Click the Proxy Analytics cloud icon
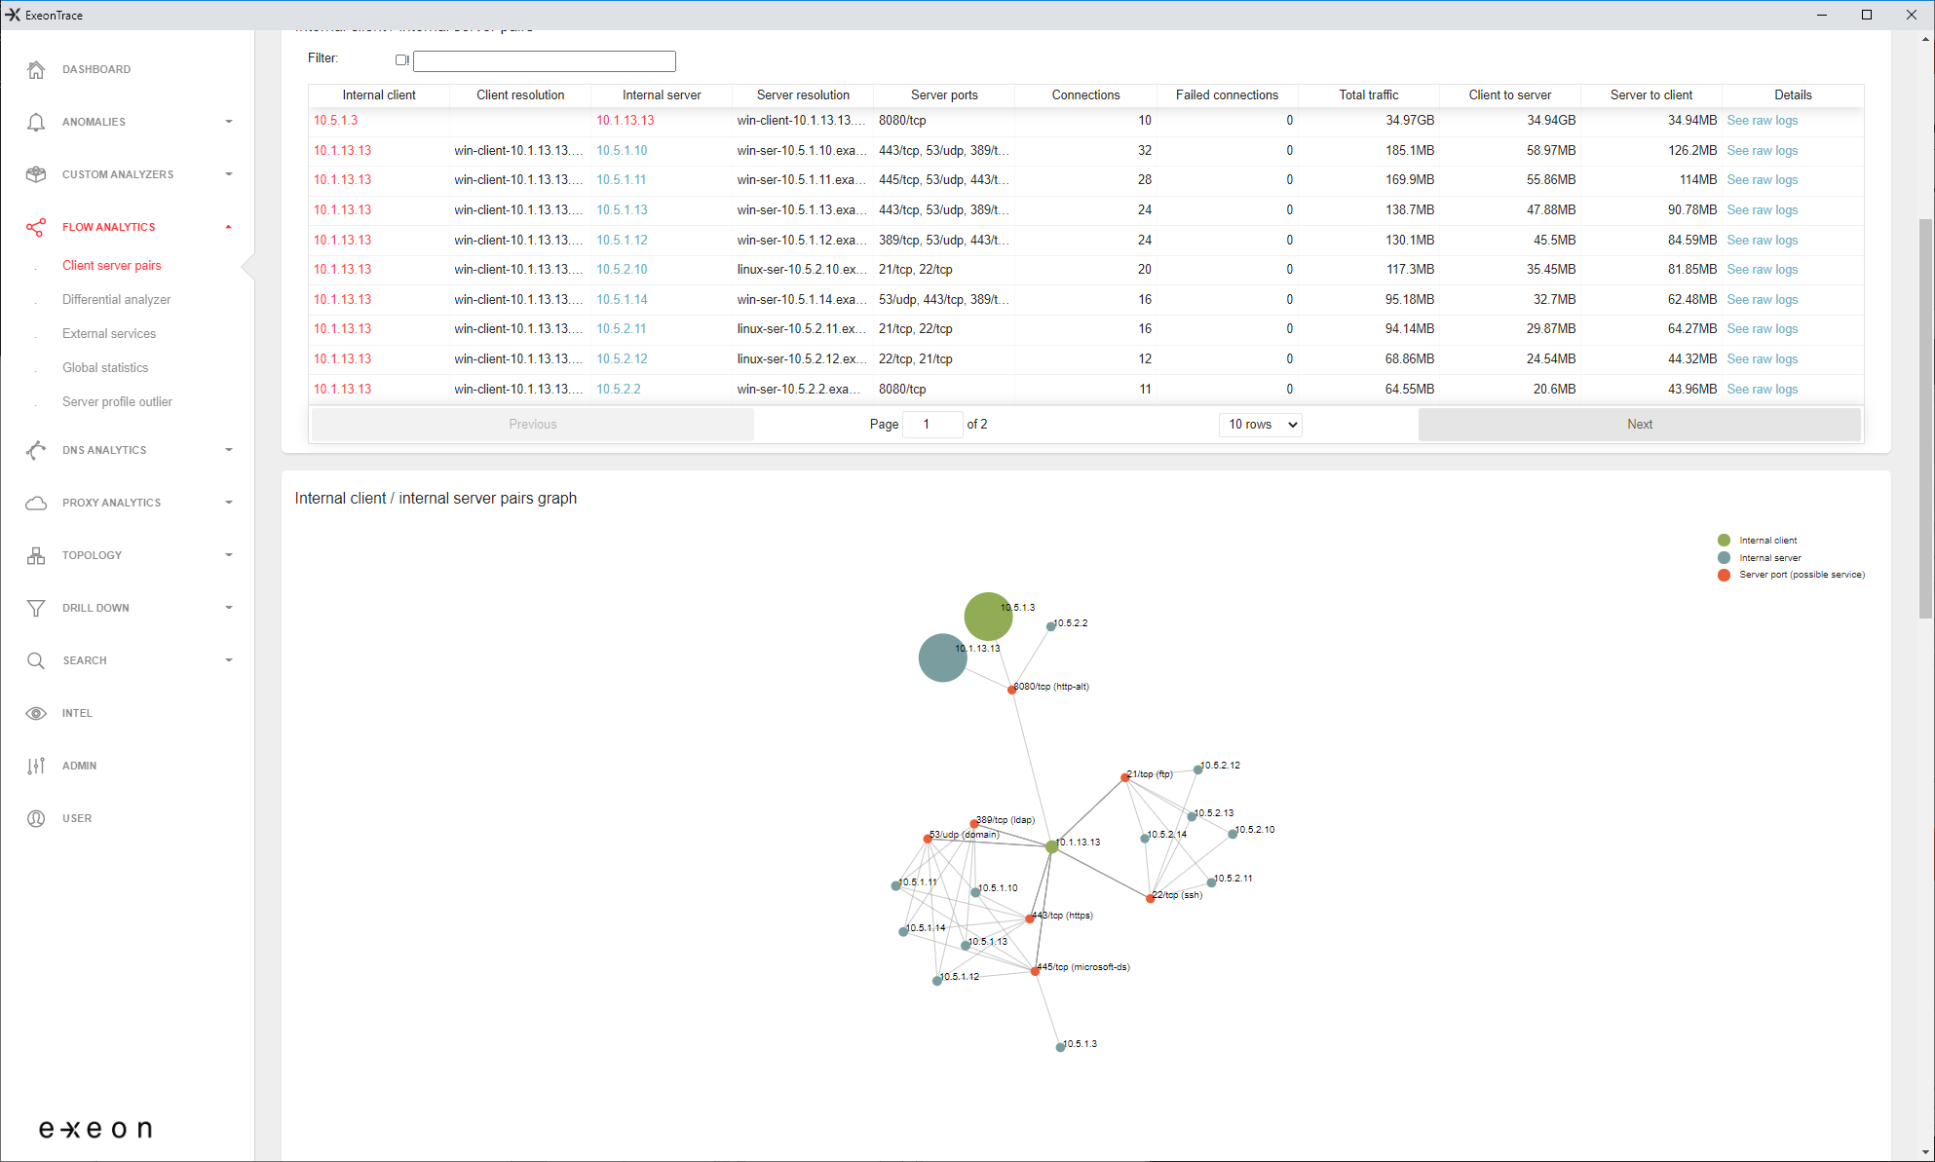 coord(36,503)
